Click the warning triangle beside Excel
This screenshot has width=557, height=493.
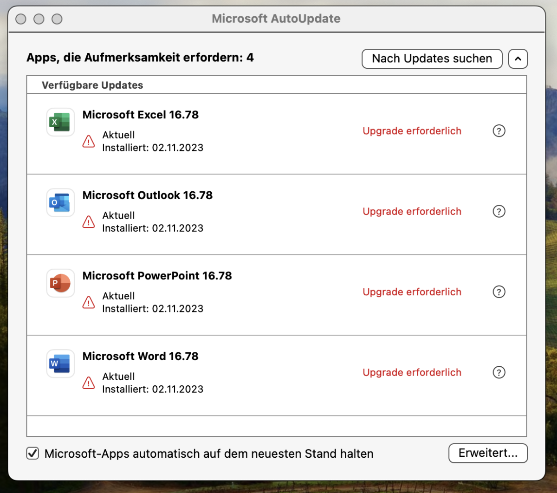88,141
